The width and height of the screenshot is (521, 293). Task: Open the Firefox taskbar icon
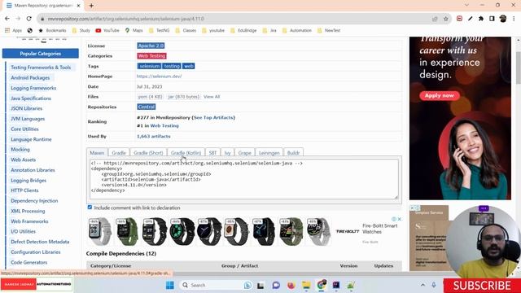[x=291, y=285]
